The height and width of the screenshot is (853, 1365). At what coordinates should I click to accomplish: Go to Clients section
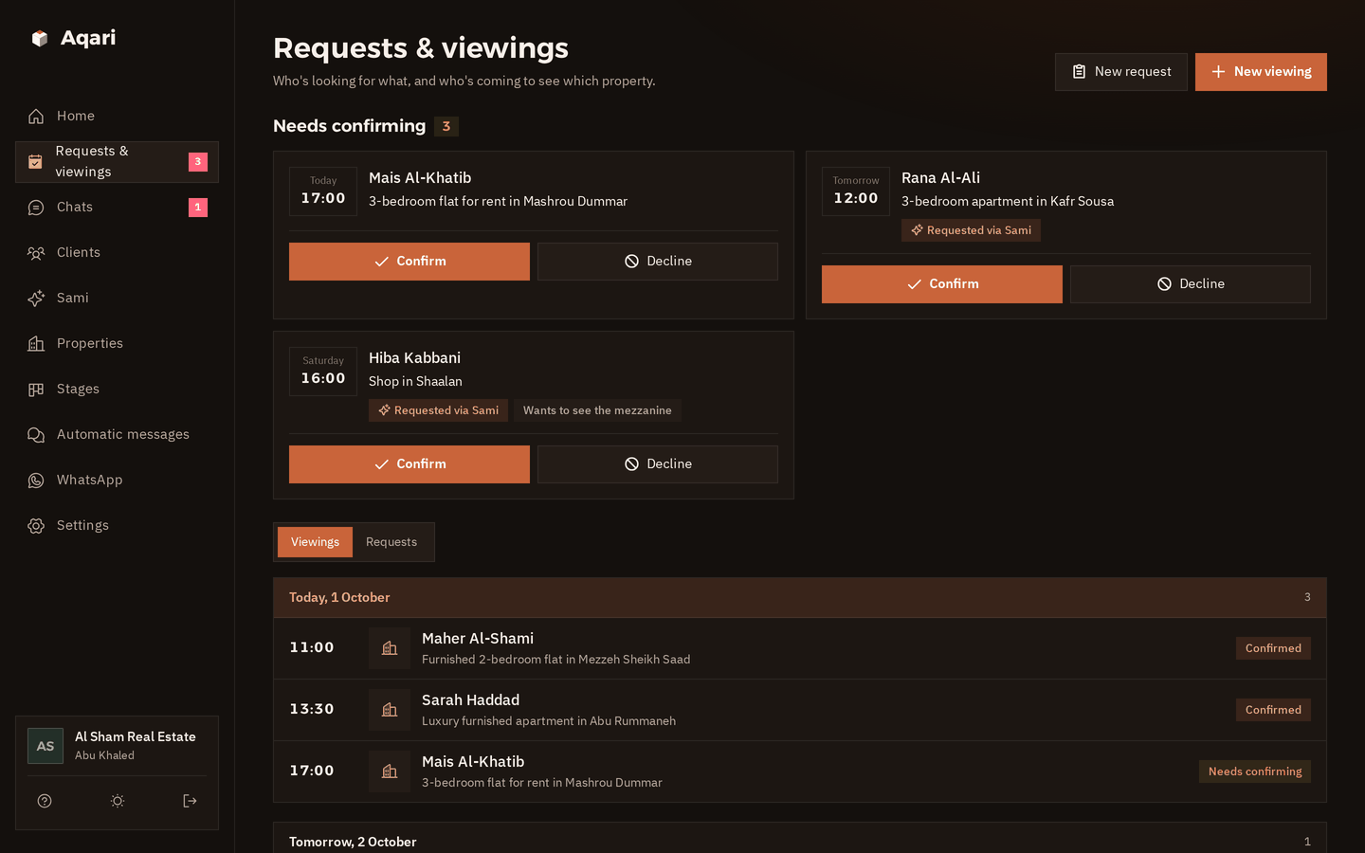117,252
